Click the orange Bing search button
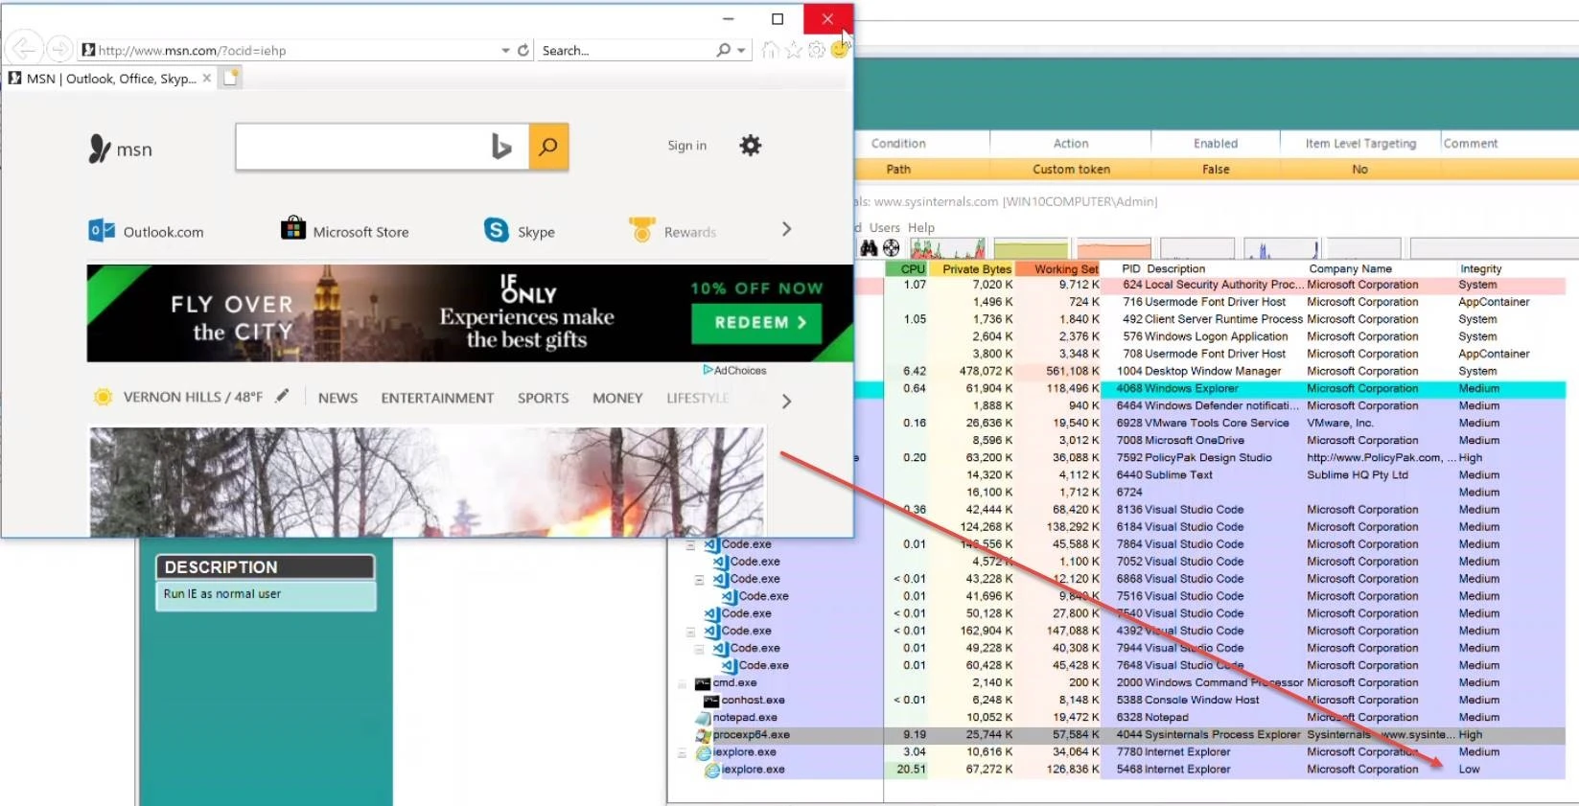This screenshot has width=1579, height=806. tap(548, 147)
